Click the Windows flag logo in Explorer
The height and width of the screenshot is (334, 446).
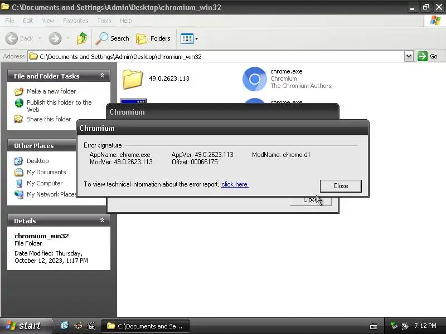435,21
